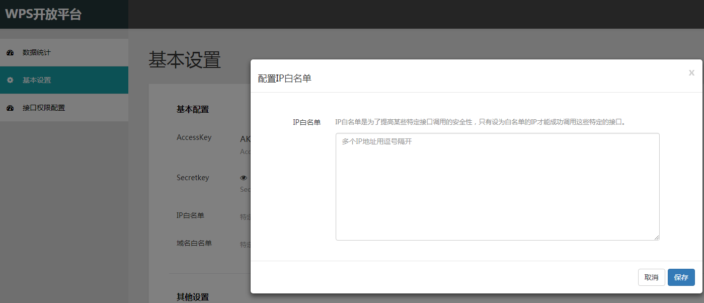Click the 基本设置 page heading
The height and width of the screenshot is (303, 704).
(x=184, y=61)
